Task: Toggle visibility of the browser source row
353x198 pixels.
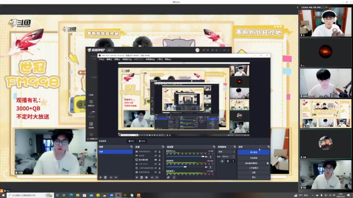Action: [x=156, y=168]
